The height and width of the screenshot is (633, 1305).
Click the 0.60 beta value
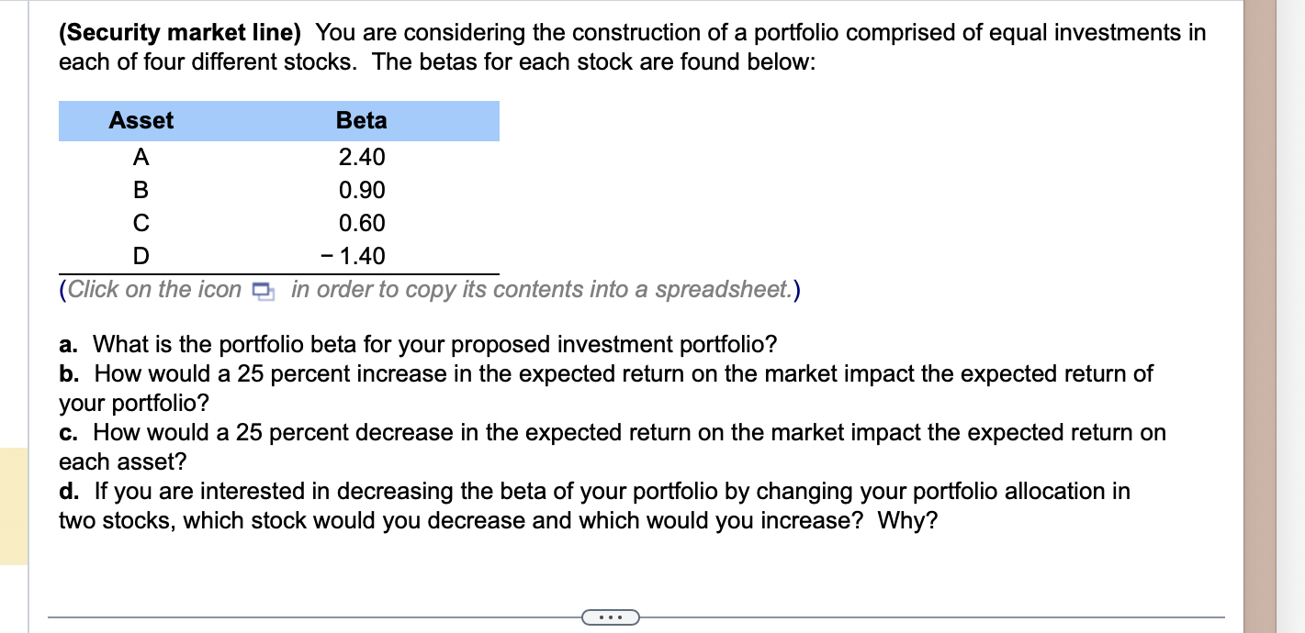pos(361,224)
